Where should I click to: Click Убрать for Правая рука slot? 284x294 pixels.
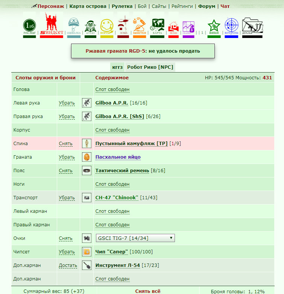[x=67, y=117]
